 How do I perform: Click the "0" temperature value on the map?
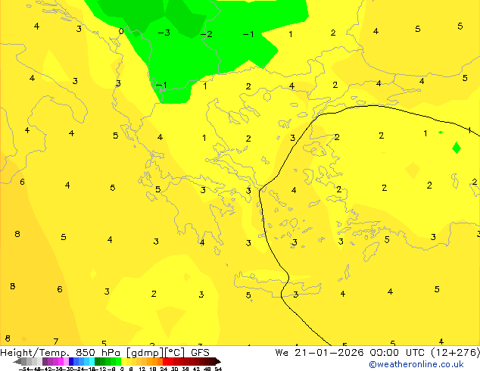(x=121, y=31)
